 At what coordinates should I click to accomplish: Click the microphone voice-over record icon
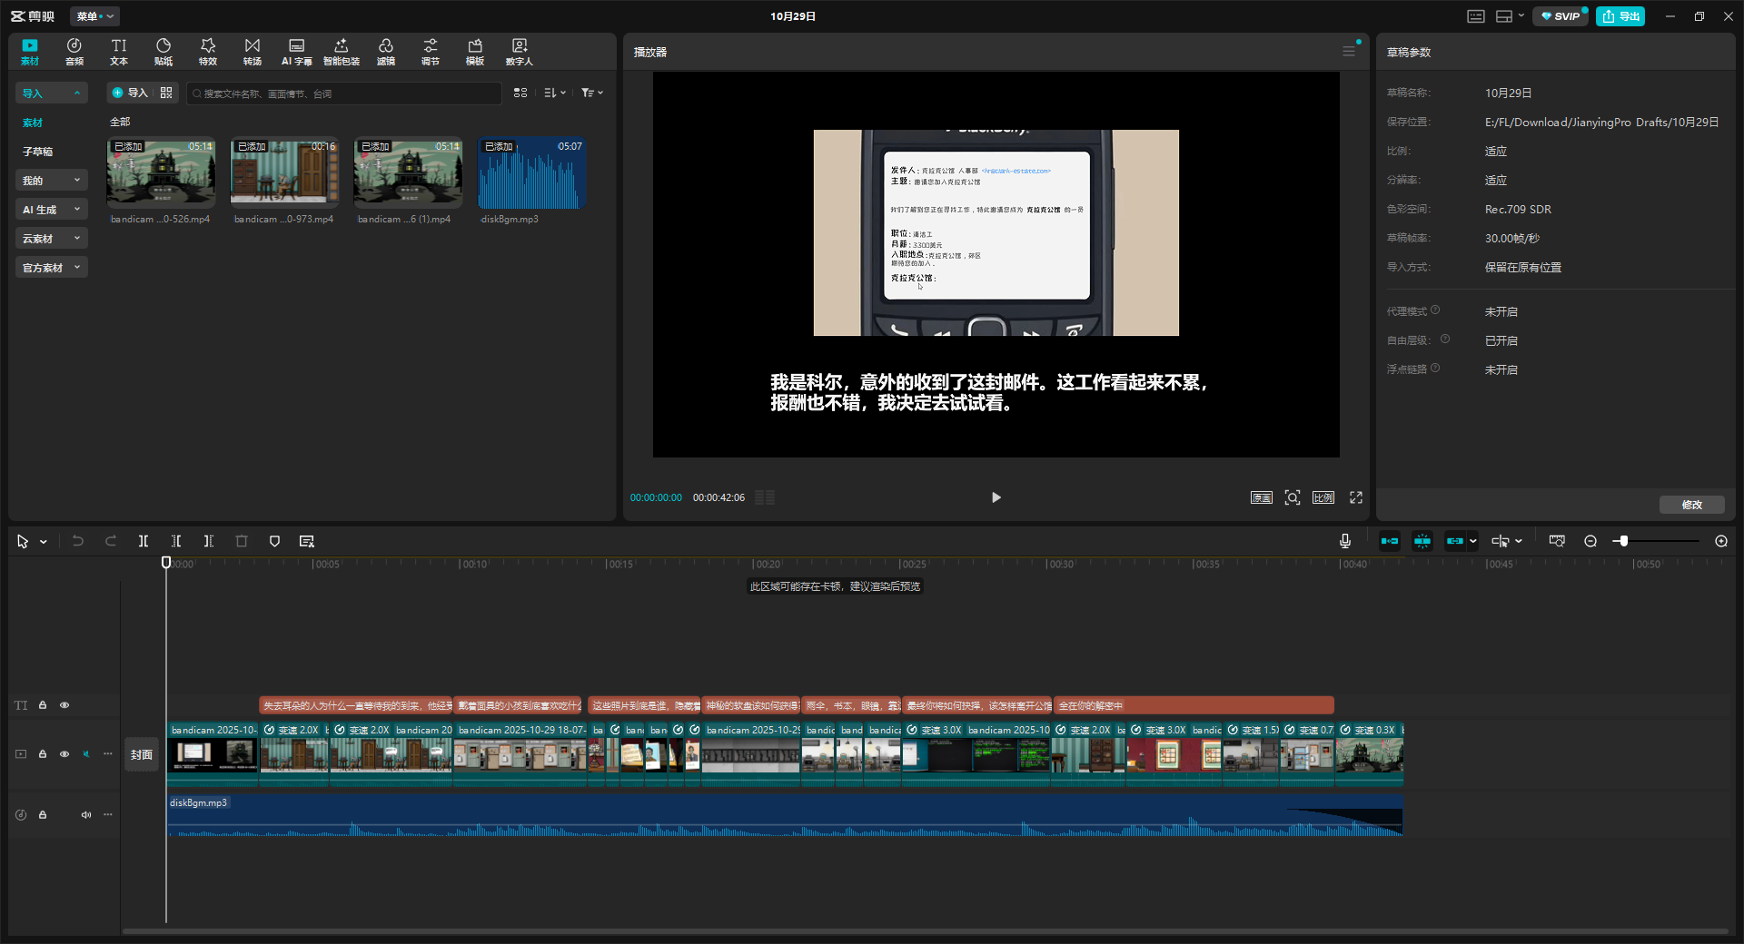point(1345,541)
